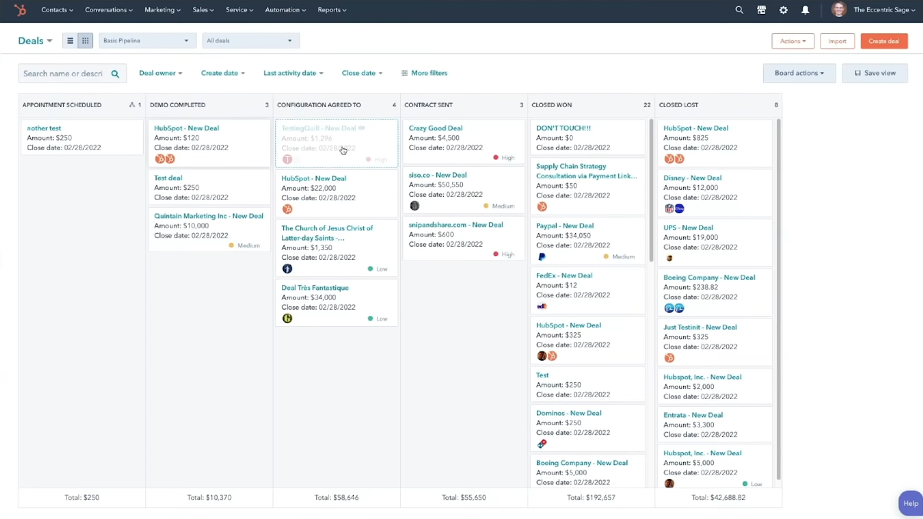Open the Automation menu
The image size is (923, 519).
285,10
